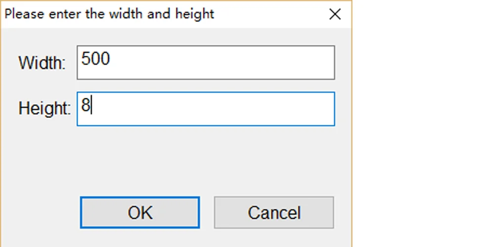The image size is (494, 247).
Task: Click the space between Width and Height fields
Action: [206, 85]
